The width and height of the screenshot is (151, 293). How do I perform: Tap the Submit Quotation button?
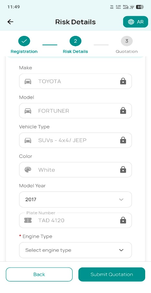tap(112, 274)
